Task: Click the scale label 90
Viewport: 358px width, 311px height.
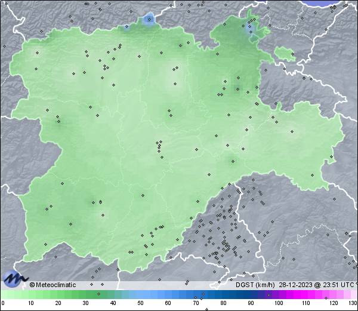Action: pyautogui.click(x=251, y=303)
